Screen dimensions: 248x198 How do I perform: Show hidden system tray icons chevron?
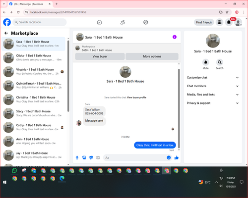(x=216, y=182)
